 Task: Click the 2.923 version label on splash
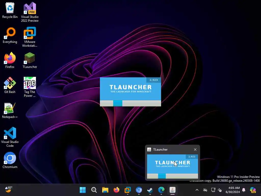point(153,80)
